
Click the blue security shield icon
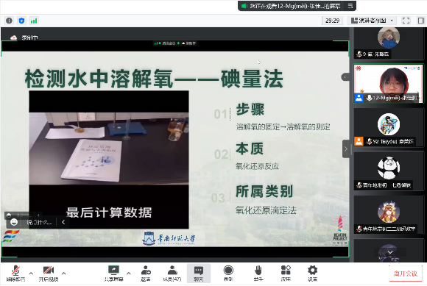tap(21, 21)
